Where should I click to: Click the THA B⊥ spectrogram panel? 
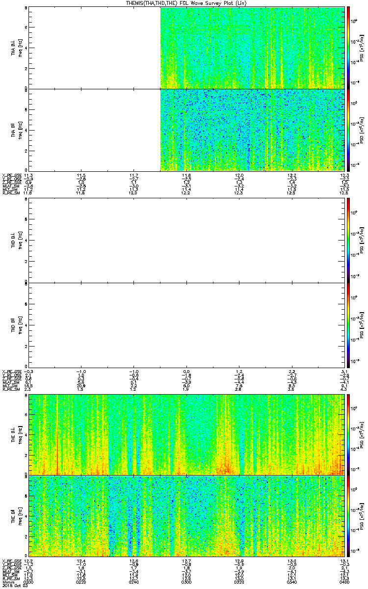pos(186,48)
